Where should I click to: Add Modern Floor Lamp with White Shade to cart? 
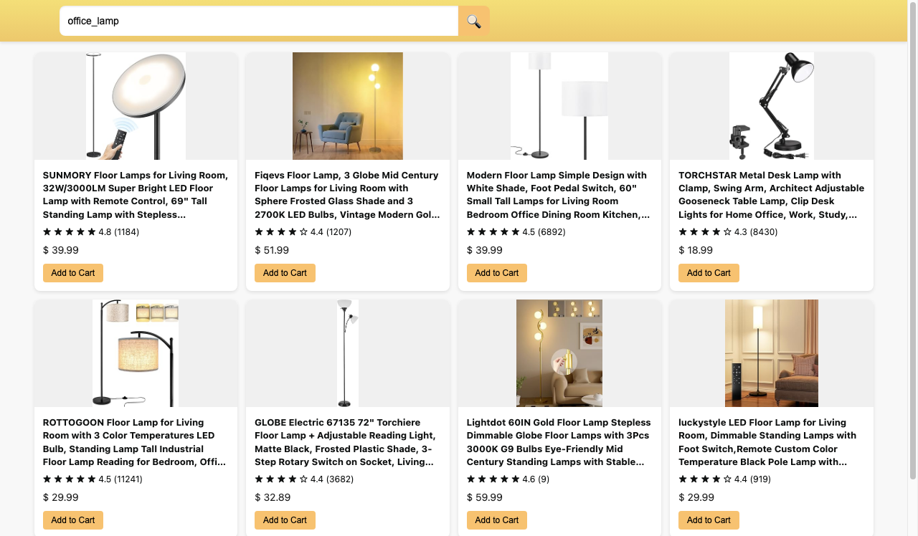pos(496,273)
